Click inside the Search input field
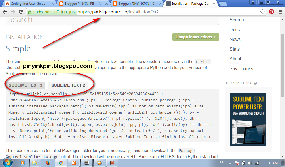285x167 pixels. (111, 19)
